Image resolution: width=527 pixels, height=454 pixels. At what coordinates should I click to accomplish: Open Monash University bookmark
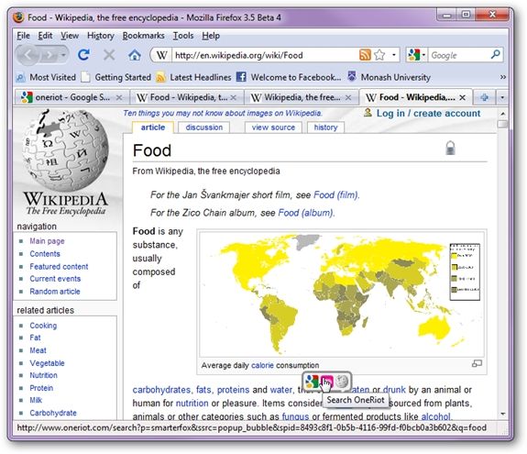[x=389, y=77]
